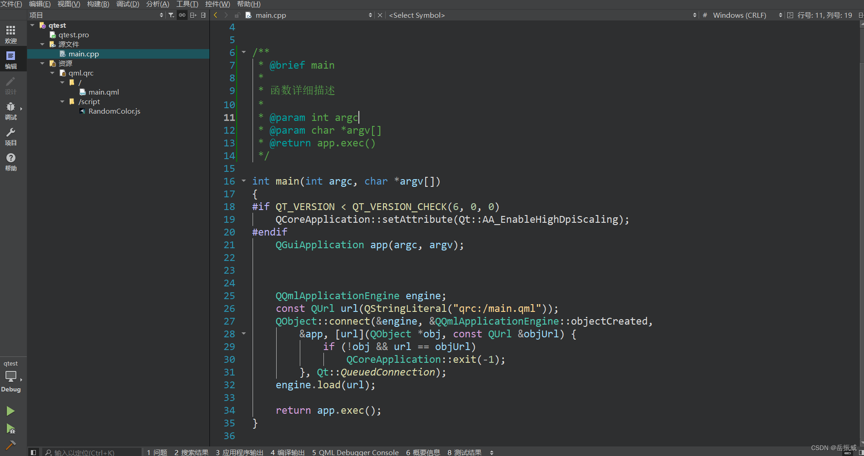864x456 pixels.
Task: Open the 编辑(E) menu
Action: tap(40, 4)
